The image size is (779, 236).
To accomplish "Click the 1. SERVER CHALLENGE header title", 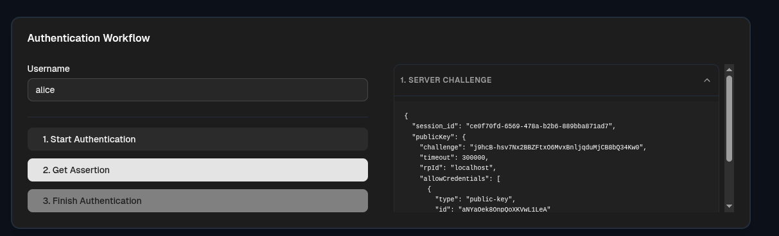I will click(x=446, y=80).
